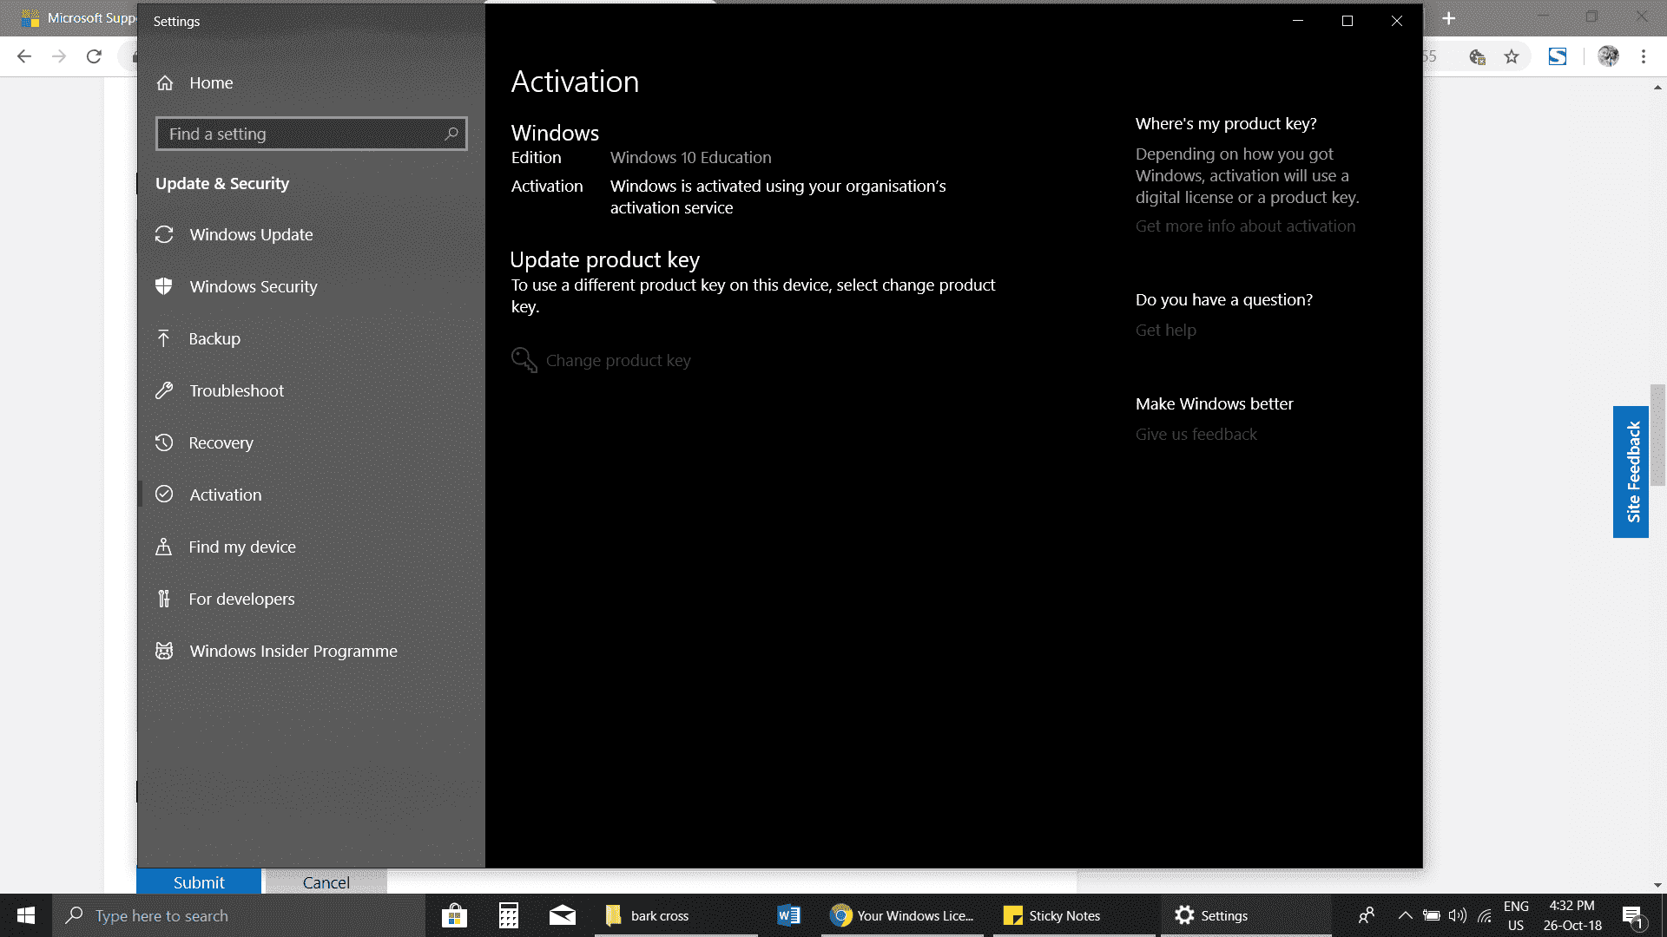Click Give us feedback link

coord(1196,434)
